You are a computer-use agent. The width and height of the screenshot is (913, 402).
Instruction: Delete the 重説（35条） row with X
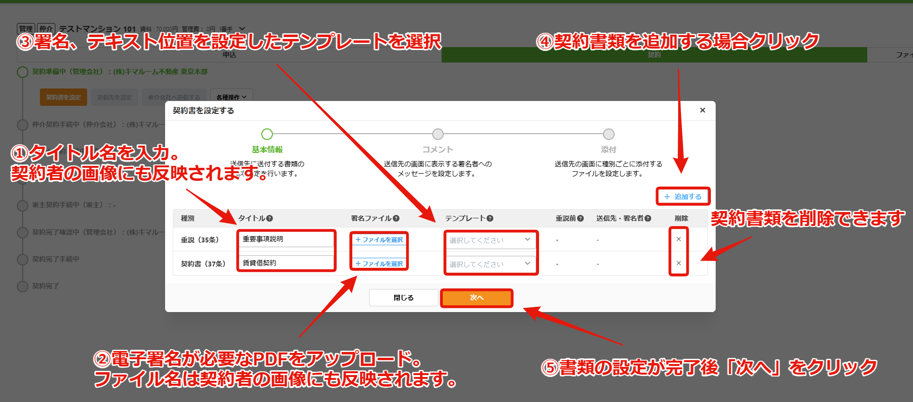tap(679, 239)
